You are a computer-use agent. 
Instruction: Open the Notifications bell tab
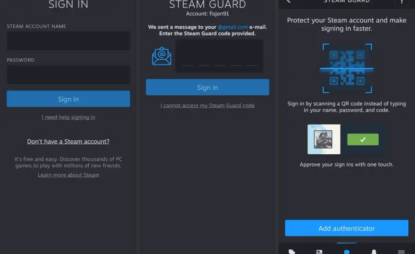tap(374, 252)
